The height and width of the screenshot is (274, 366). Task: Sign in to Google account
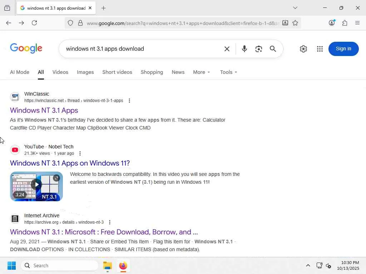343,49
